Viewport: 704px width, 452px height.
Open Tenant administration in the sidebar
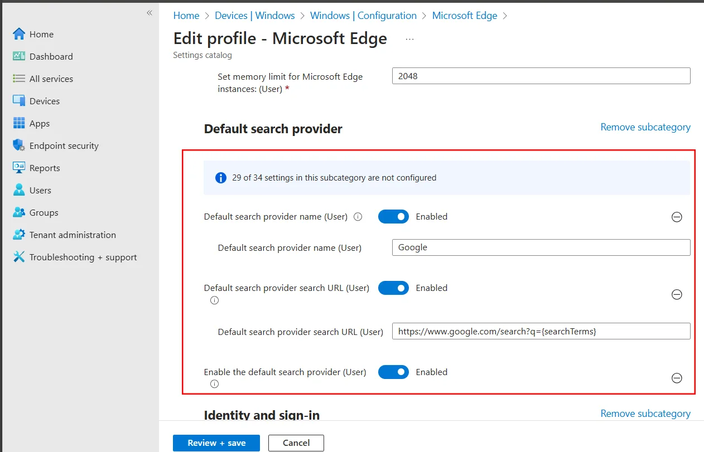(x=73, y=235)
